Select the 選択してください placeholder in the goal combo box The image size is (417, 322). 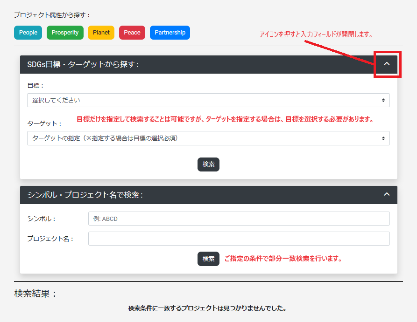(208, 100)
